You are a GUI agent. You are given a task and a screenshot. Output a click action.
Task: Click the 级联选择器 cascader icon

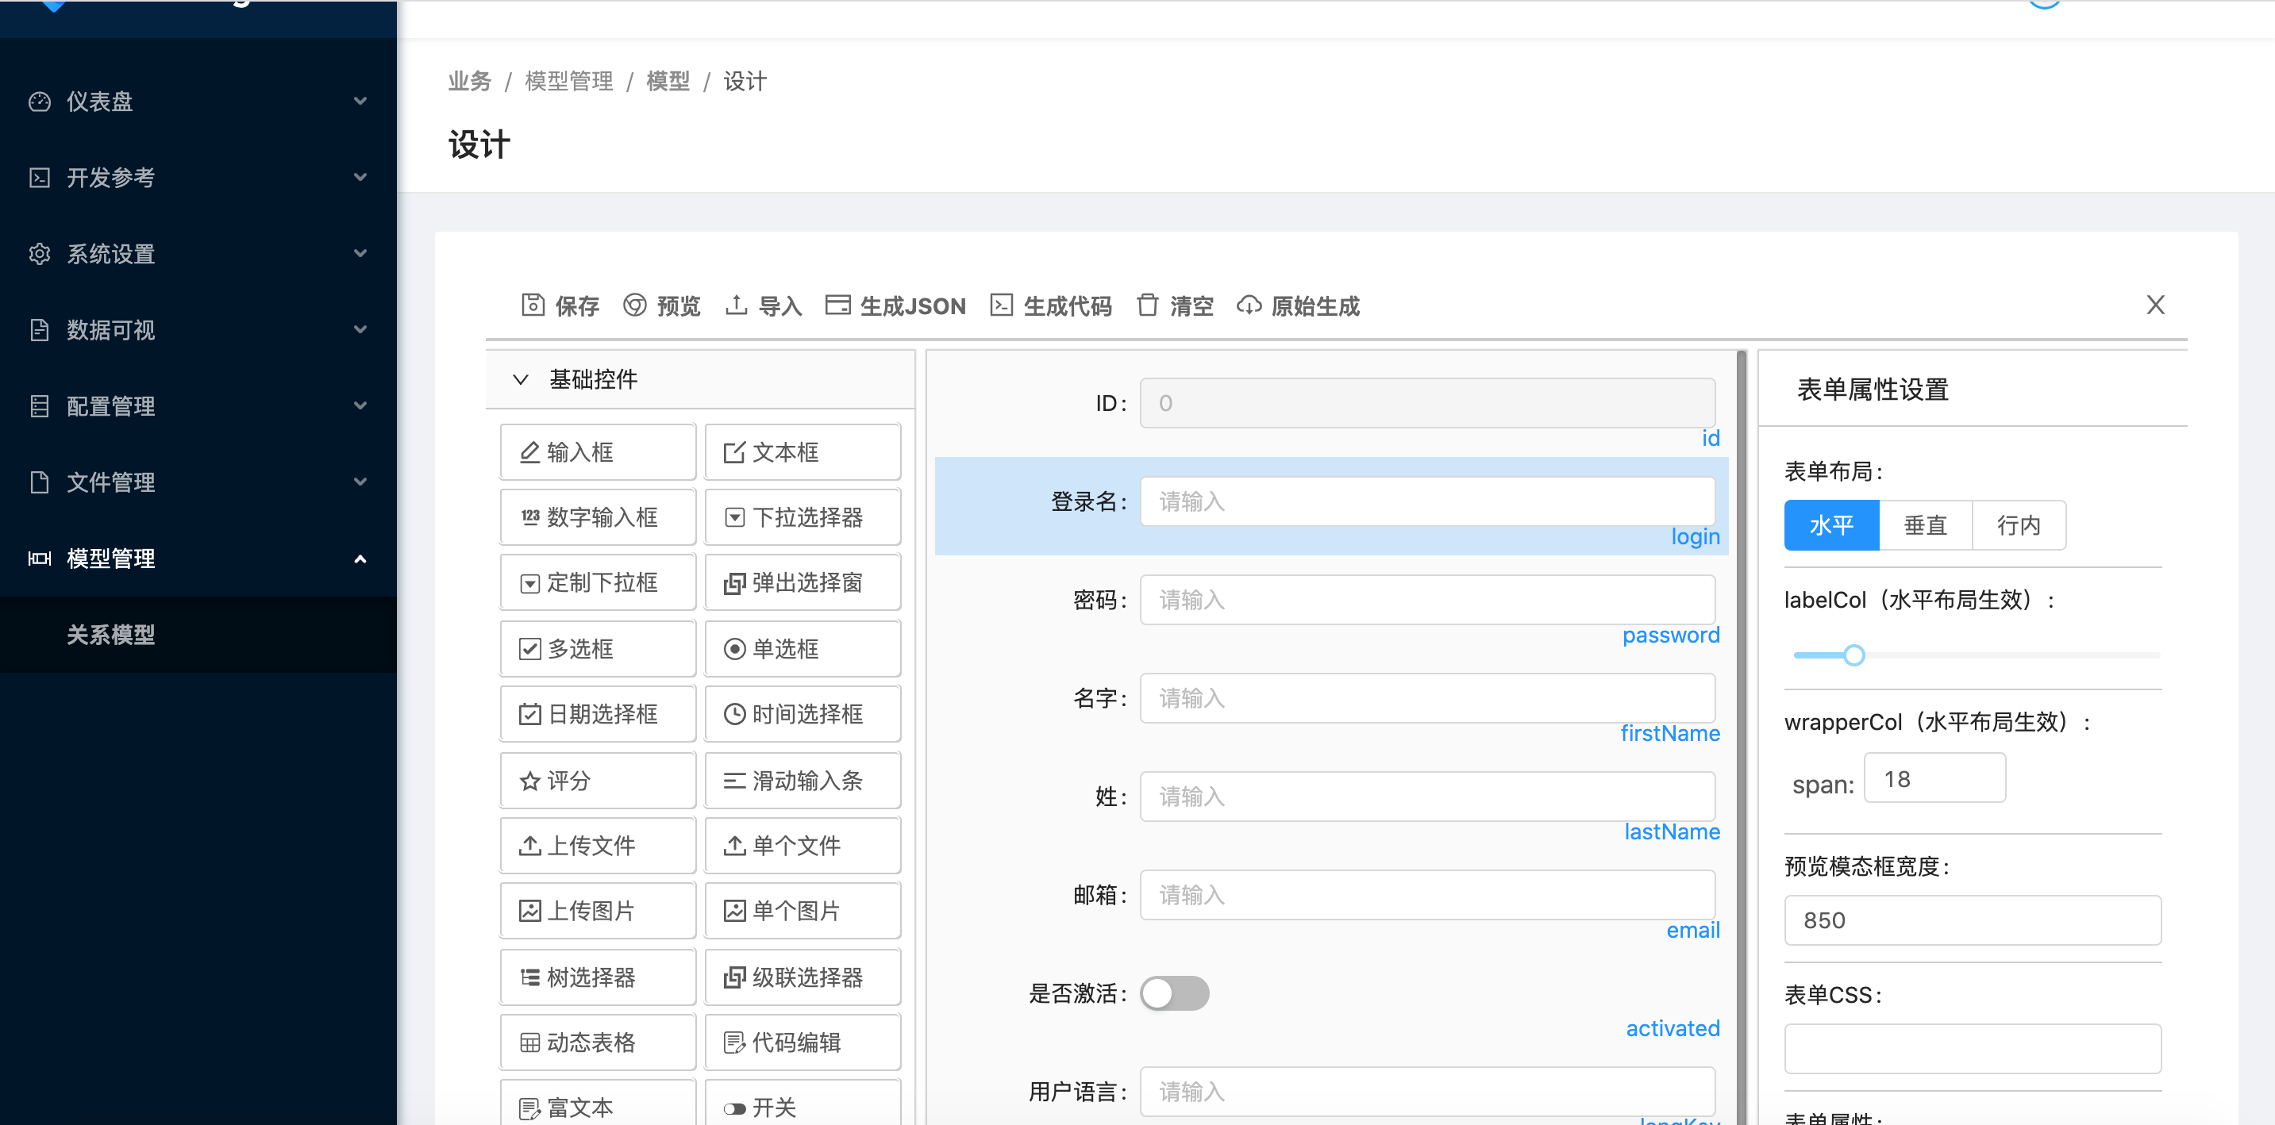[734, 977]
